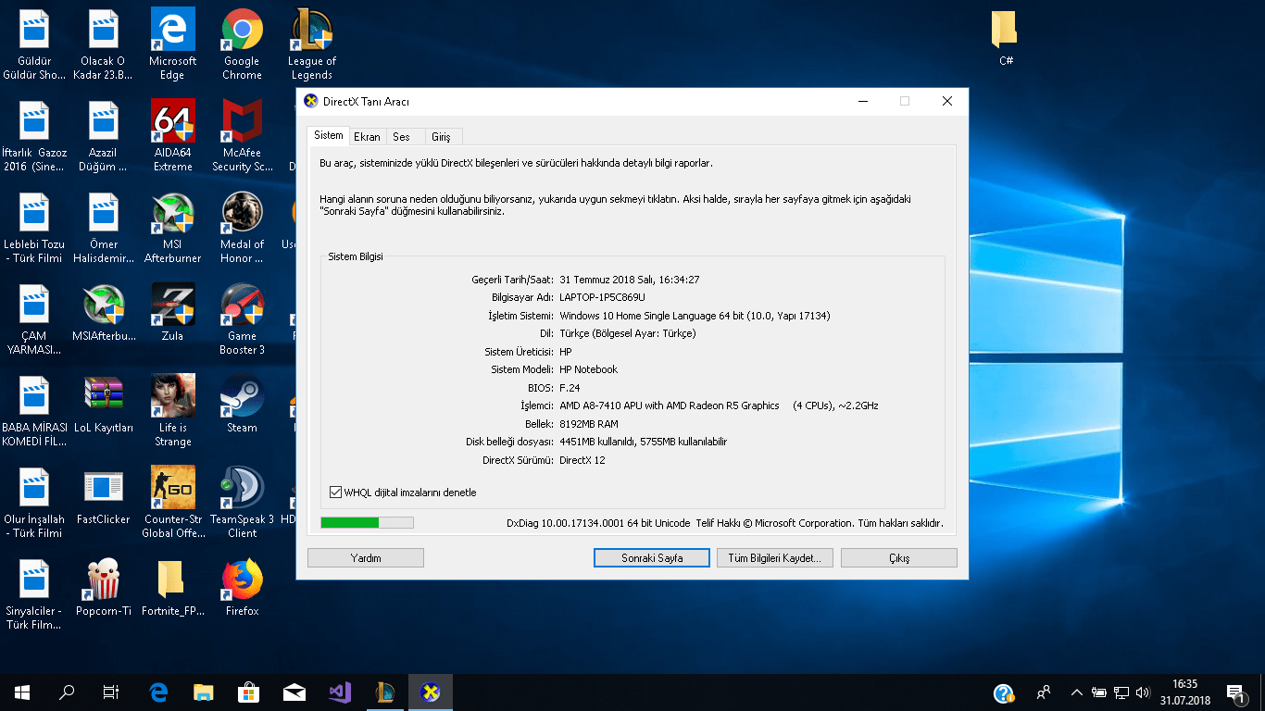Click the MSIAfterbu... icon beside Zula
The image size is (1265, 711).
[x=104, y=312]
